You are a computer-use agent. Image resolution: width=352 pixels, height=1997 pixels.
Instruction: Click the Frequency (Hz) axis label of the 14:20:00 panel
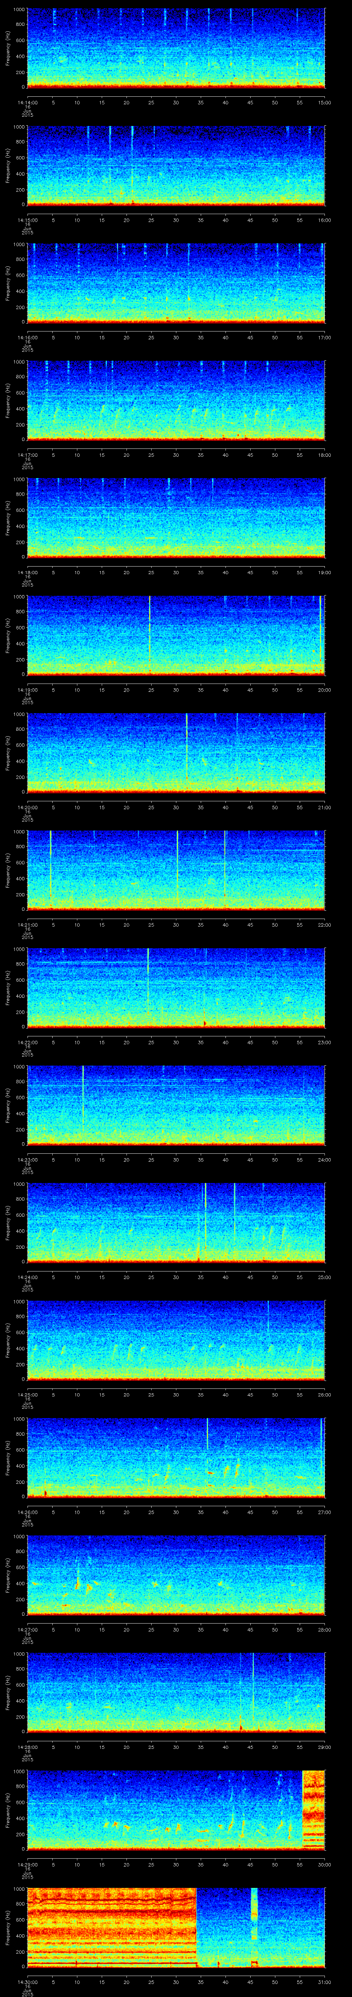tap(8, 753)
